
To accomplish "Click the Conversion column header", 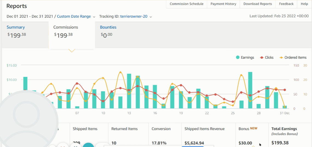I will (x=161, y=129).
